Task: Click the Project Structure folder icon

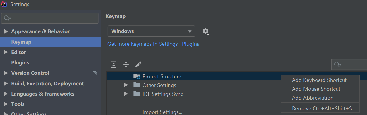Action: (x=137, y=76)
